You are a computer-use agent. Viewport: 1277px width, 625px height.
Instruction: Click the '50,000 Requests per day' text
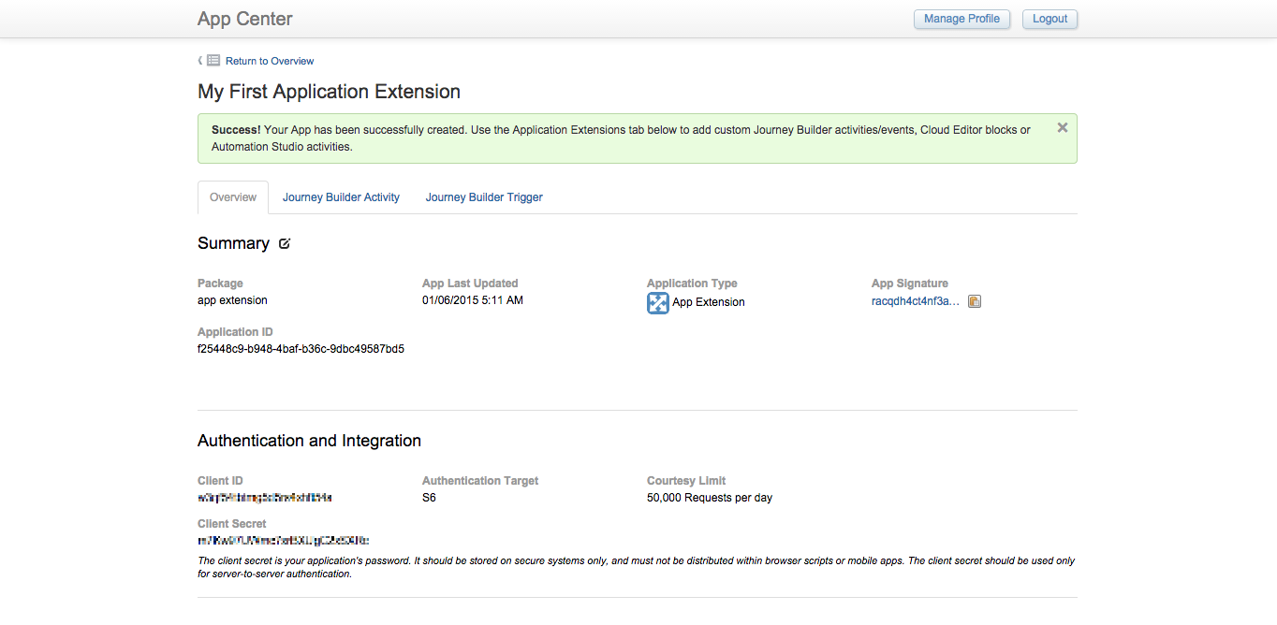tap(710, 498)
